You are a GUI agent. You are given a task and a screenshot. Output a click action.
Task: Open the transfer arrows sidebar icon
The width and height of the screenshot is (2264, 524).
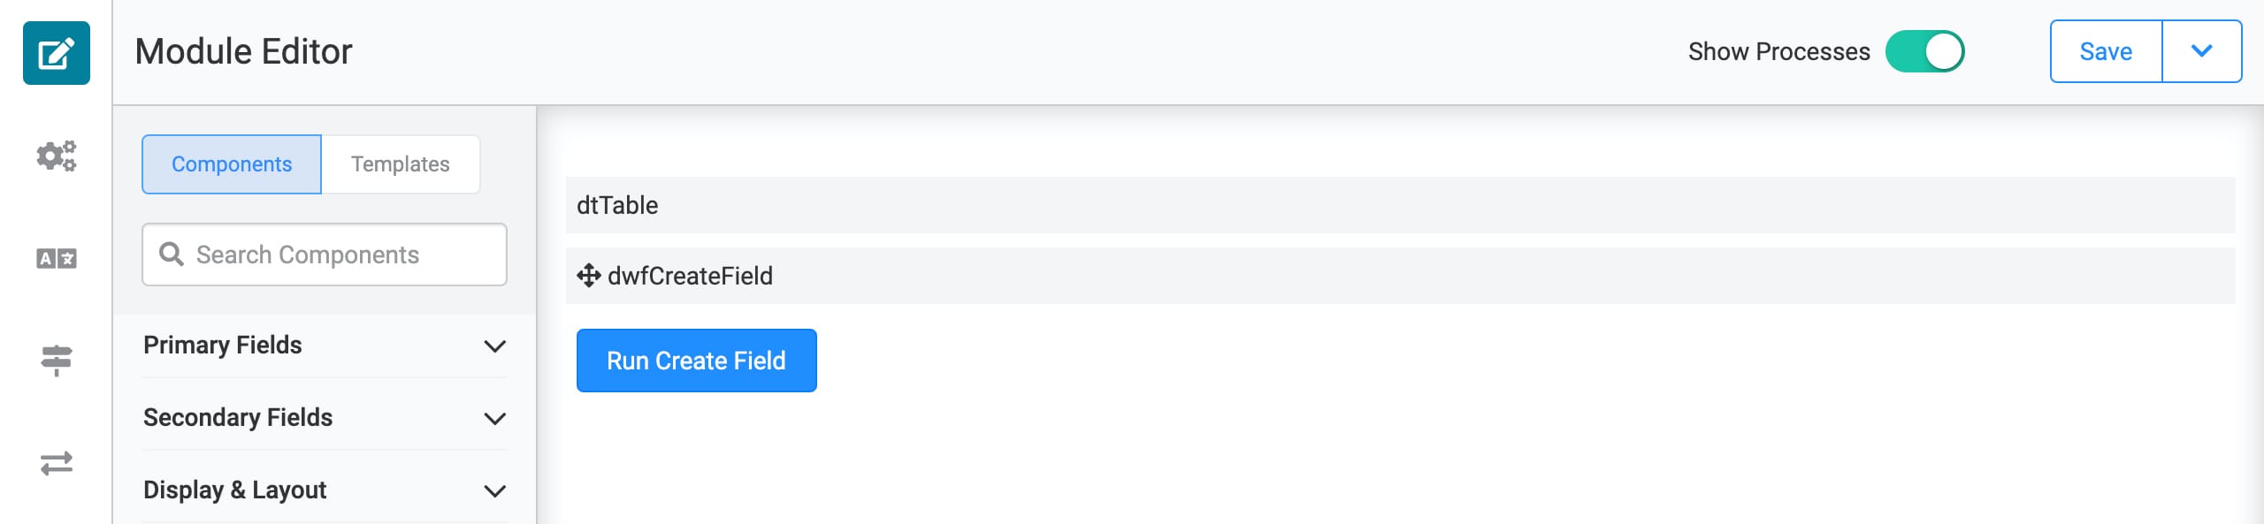click(x=57, y=463)
